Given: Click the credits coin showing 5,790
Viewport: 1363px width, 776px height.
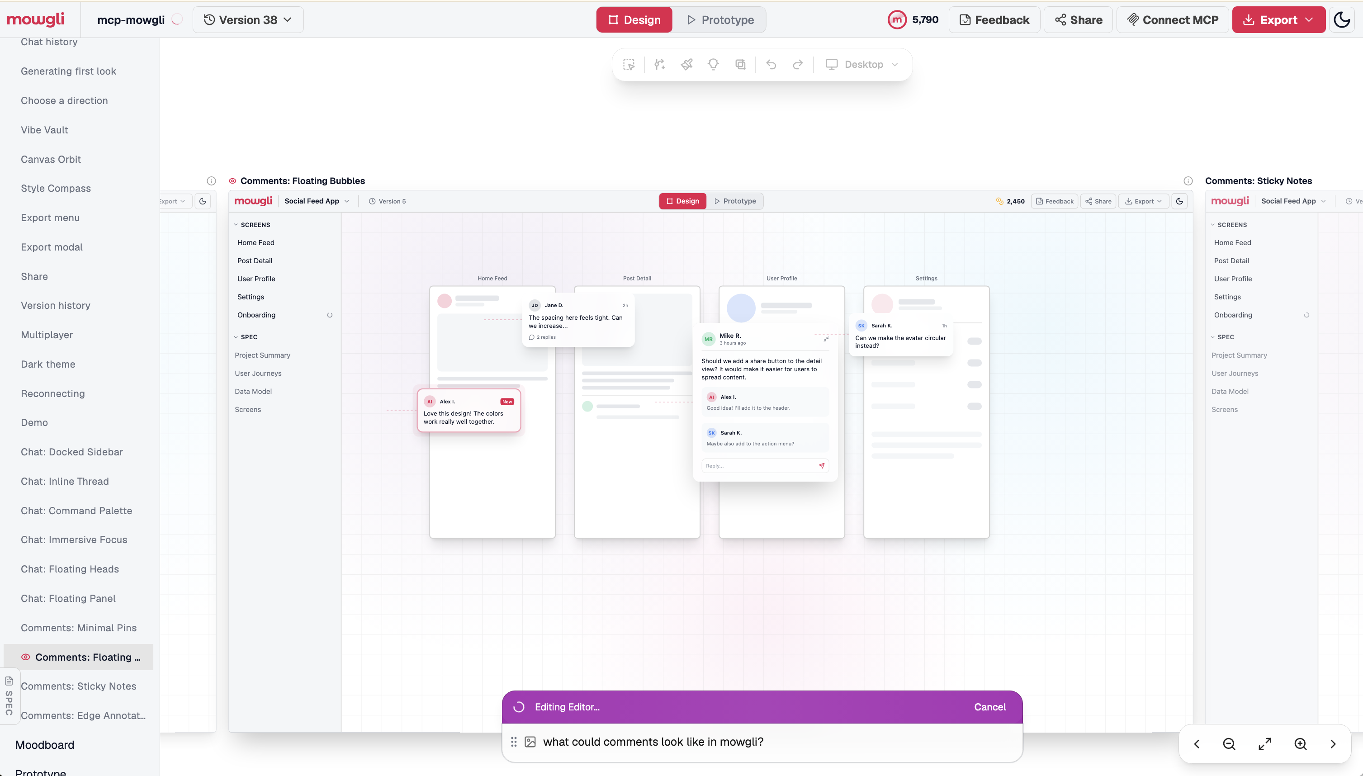Looking at the screenshot, I should point(897,20).
